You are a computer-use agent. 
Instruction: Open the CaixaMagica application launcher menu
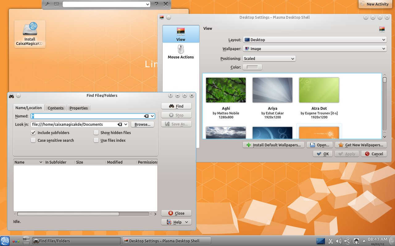coord(5,241)
